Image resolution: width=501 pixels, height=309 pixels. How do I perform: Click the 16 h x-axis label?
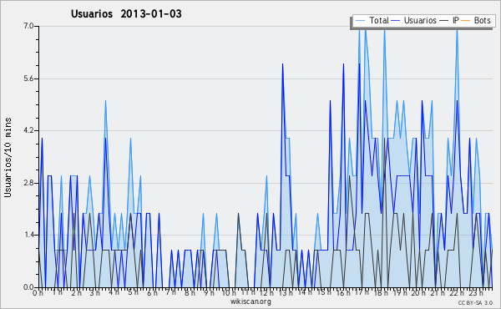[x=343, y=293]
